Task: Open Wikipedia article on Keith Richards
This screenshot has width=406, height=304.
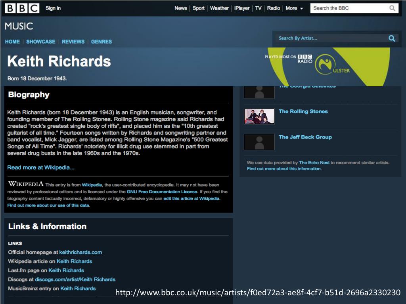Action: [x=74, y=261]
